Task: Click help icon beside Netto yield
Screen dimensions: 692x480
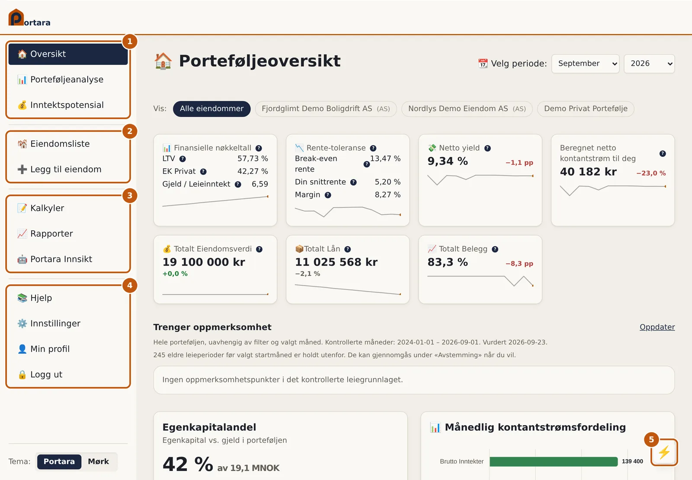Action: coord(487,148)
